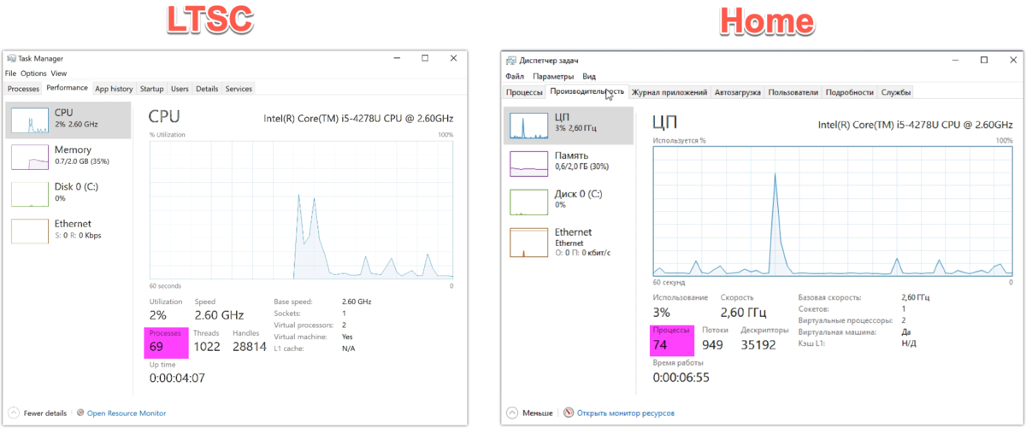Image resolution: width=1026 pixels, height=428 pixels.
Task: Select CPU item in LTSC sidebar
Action: pyautogui.click(x=68, y=119)
